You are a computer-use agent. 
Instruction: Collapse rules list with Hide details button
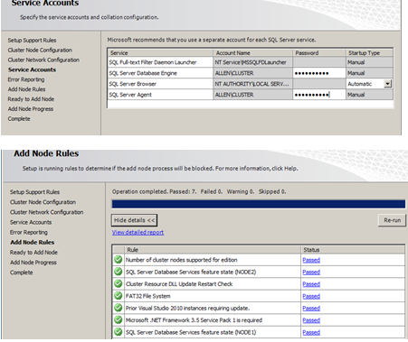coord(134,220)
